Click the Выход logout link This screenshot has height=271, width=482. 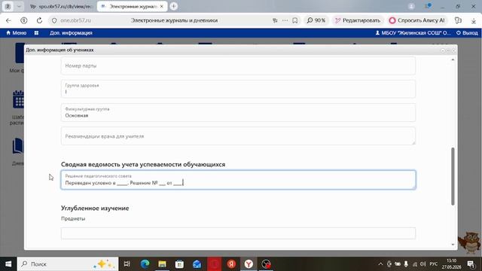[x=467, y=33]
